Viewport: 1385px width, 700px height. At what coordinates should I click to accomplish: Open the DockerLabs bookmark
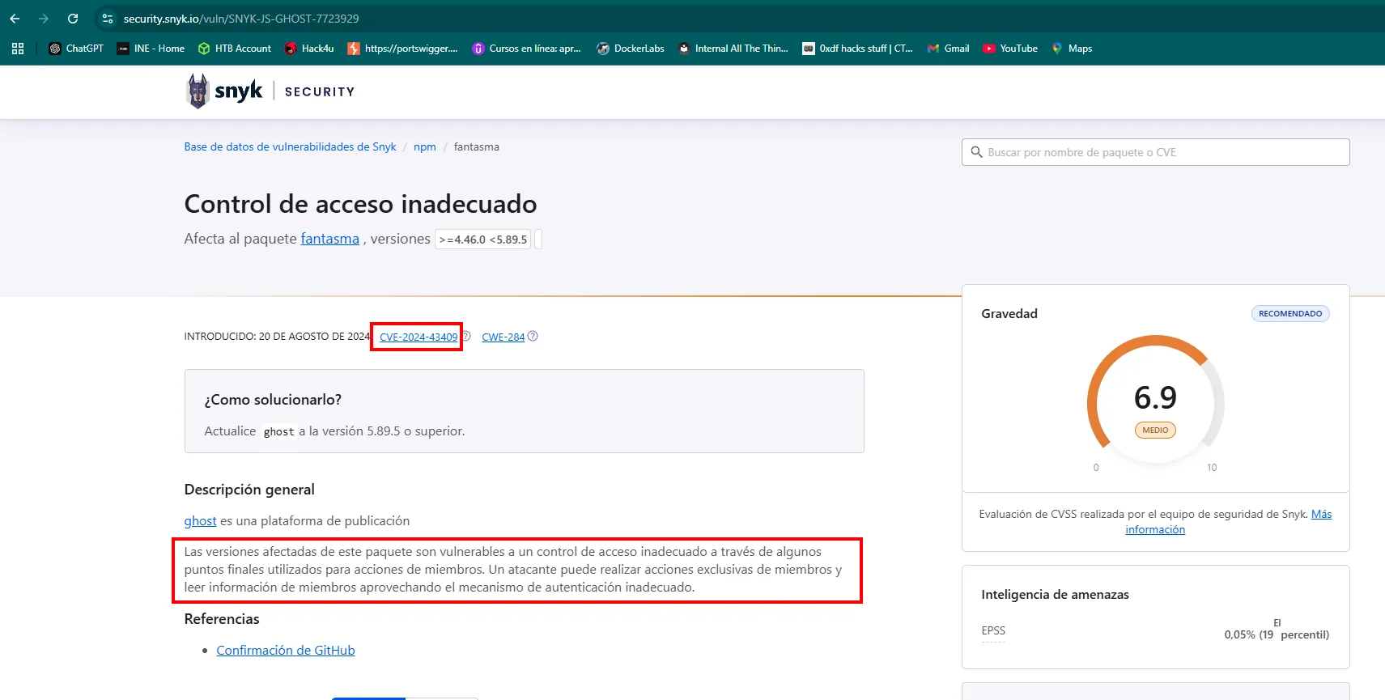(631, 49)
